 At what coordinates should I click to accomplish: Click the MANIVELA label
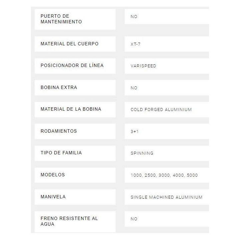(x=53, y=197)
